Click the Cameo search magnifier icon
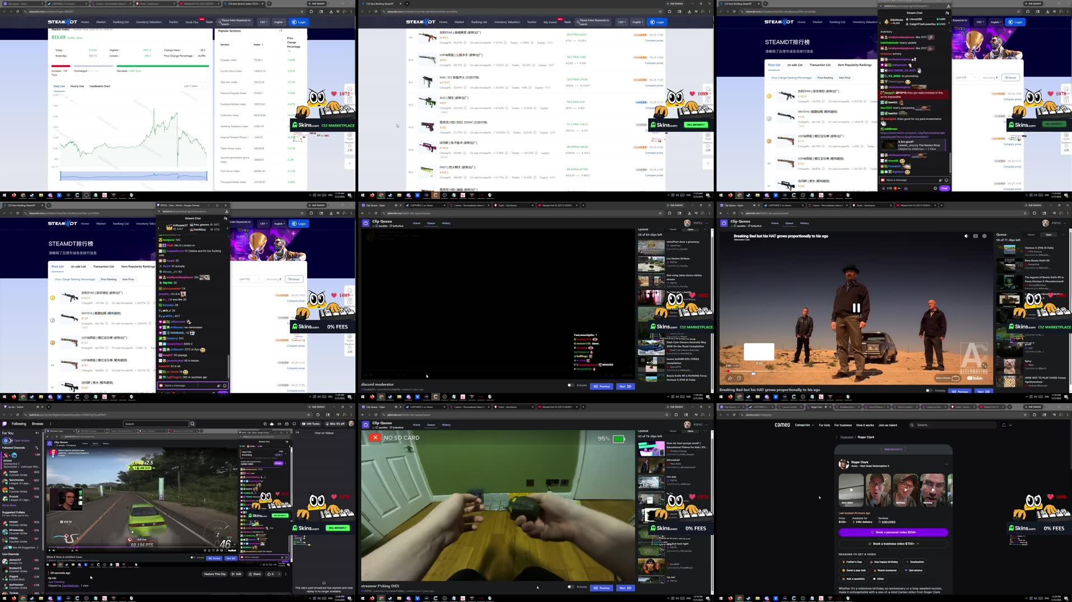Image resolution: width=1072 pixels, height=602 pixels. 912,425
